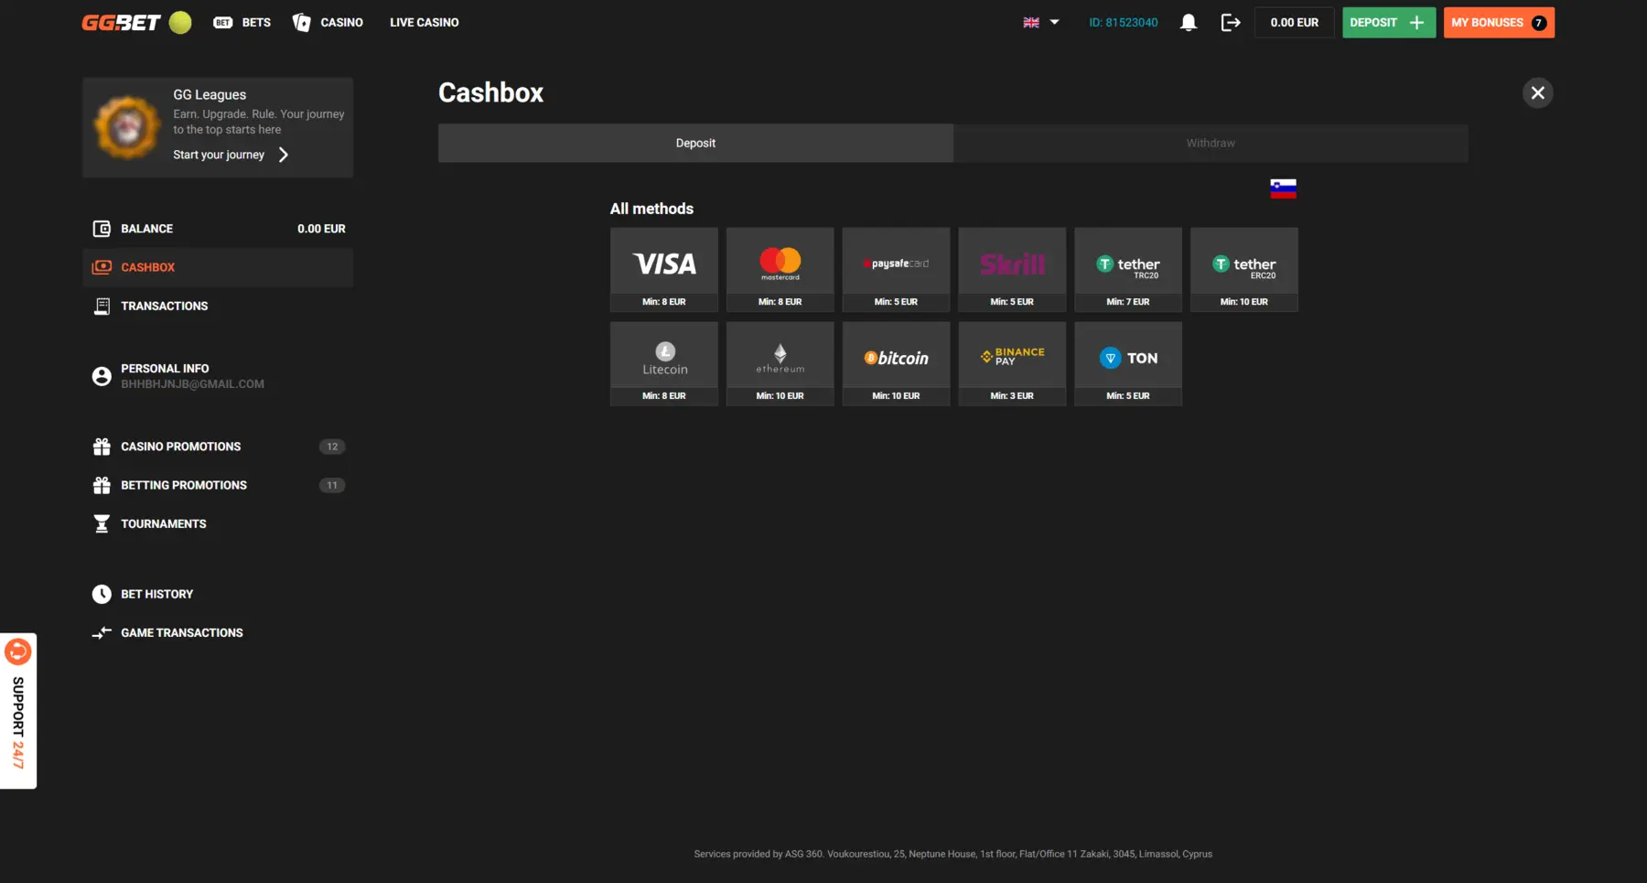Open Transactions in the sidebar
This screenshot has width=1647, height=883.
point(218,306)
